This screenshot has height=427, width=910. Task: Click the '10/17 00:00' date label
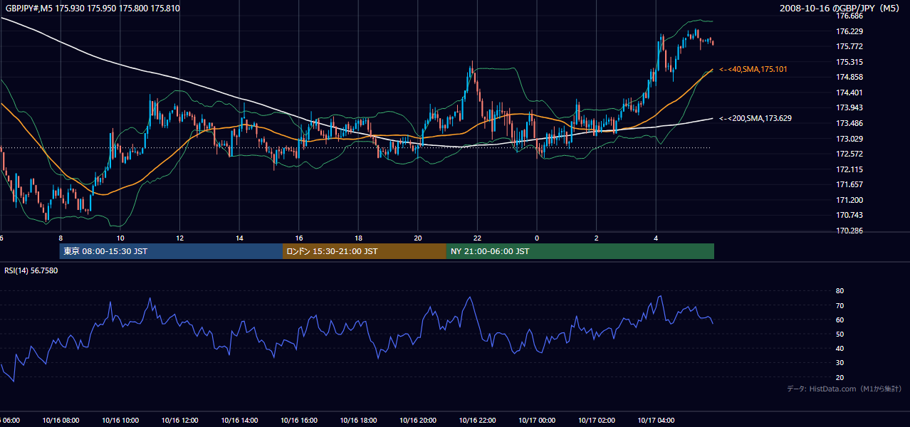coord(537,421)
